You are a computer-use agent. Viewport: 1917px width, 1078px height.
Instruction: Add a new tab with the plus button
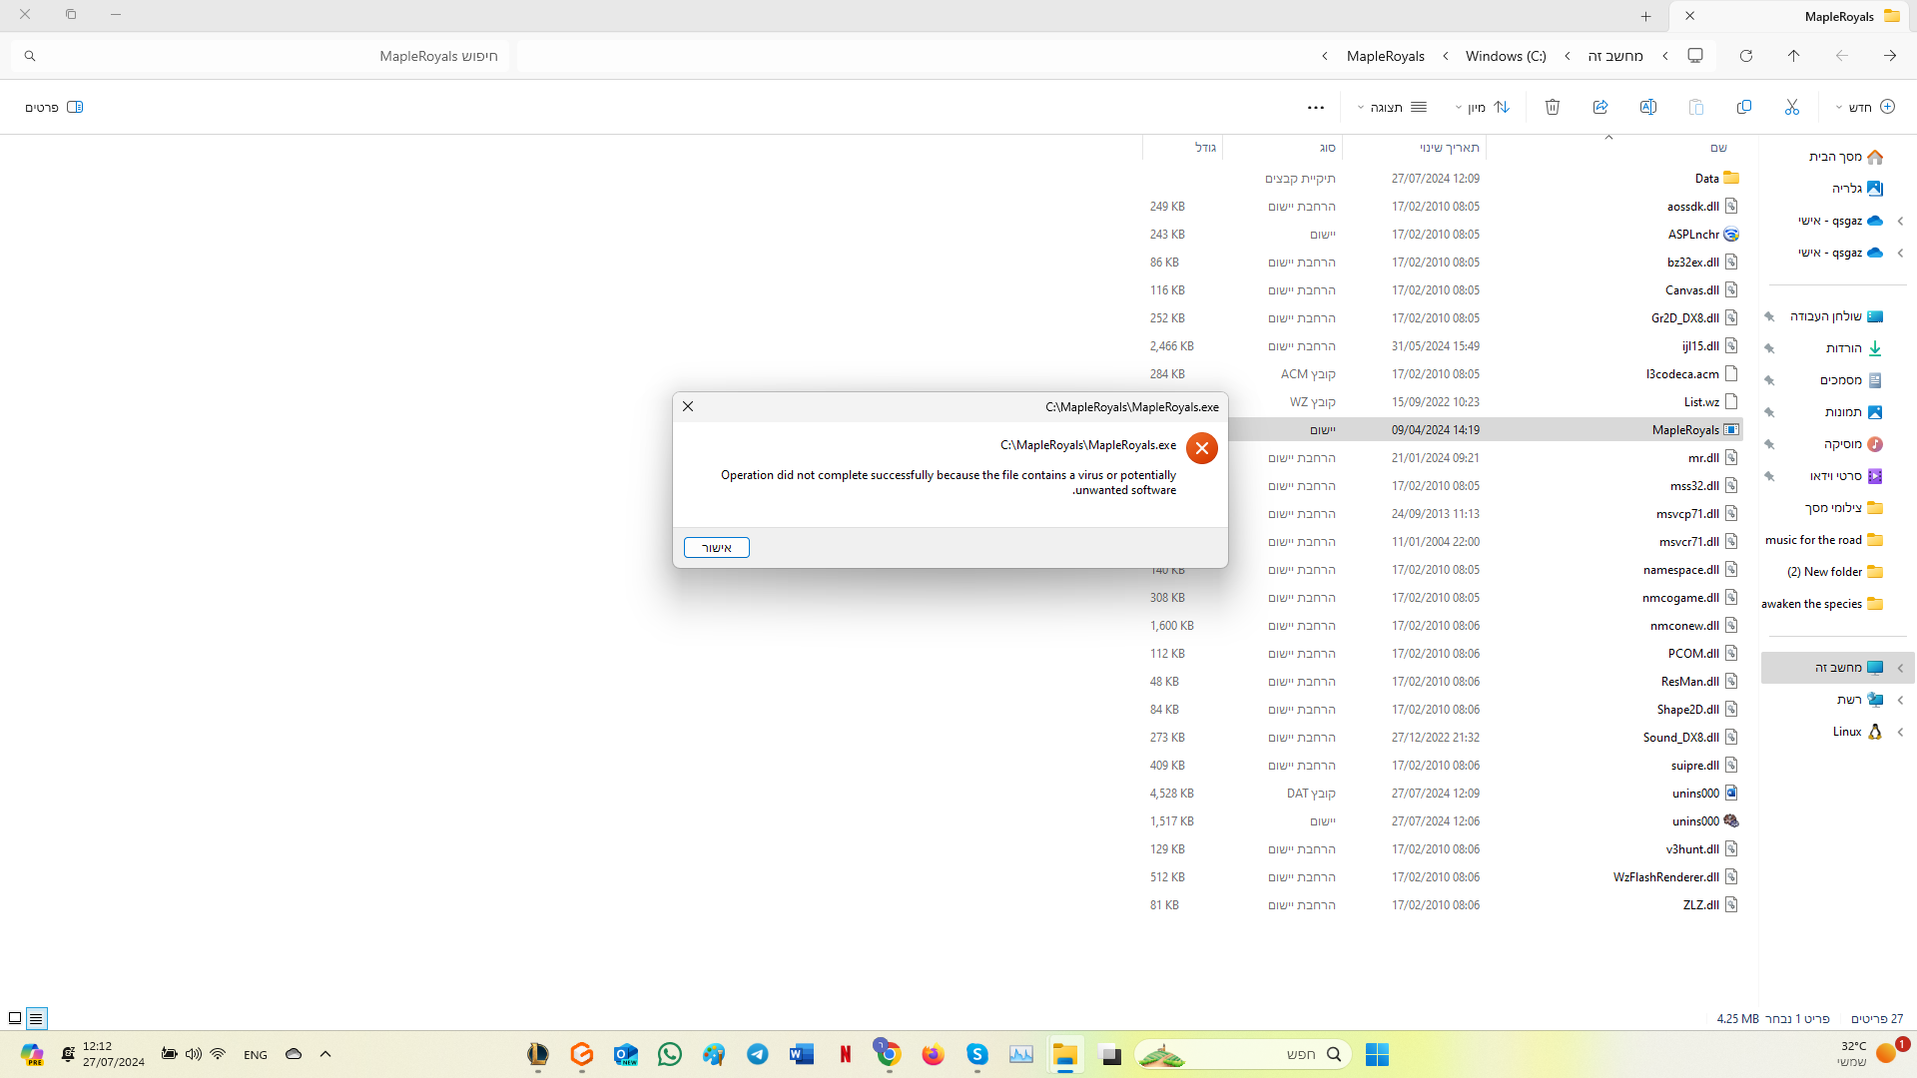pos(1645,16)
